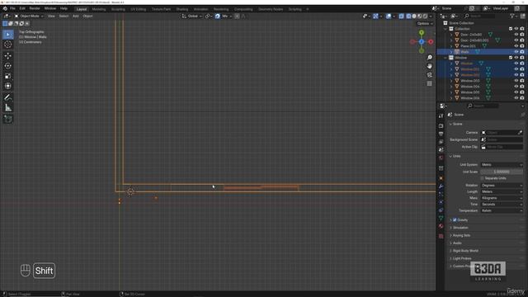Image resolution: width=528 pixels, height=297 pixels.
Task: Open the Blender logo menu
Action: [x=5, y=8]
